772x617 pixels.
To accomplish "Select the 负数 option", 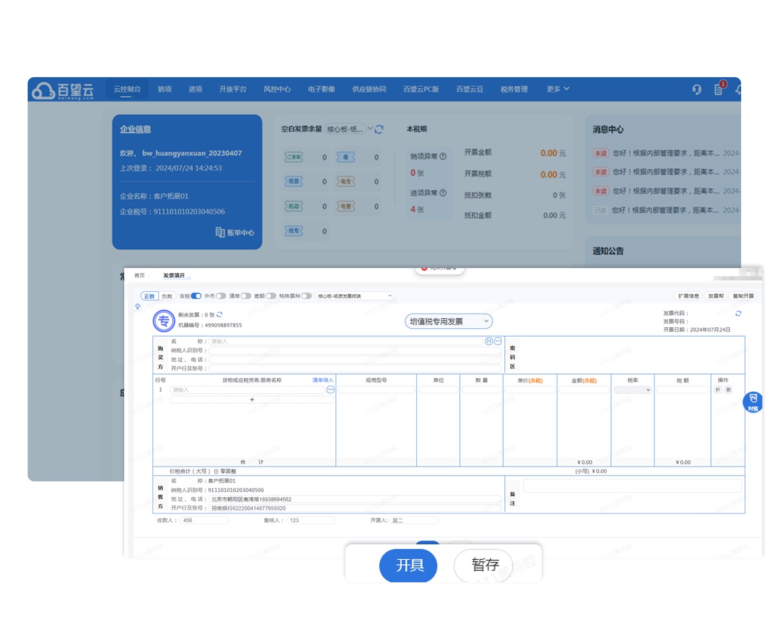I will pyautogui.click(x=167, y=296).
